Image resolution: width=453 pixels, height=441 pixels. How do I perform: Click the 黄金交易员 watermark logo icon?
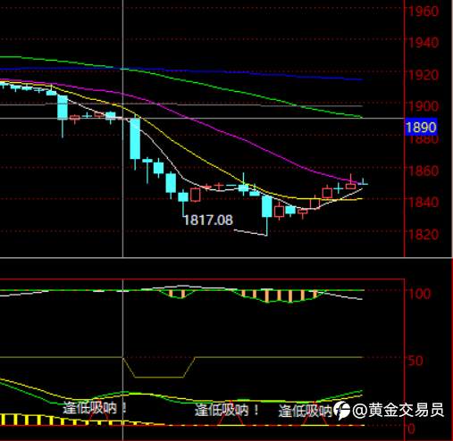tap(341, 411)
